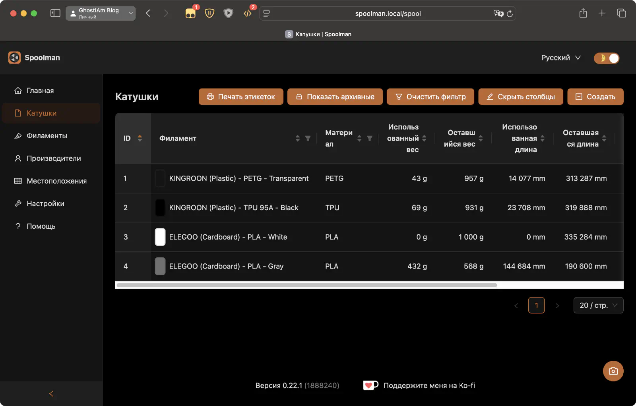
Task: Open a new Safari tab
Action: point(602,14)
